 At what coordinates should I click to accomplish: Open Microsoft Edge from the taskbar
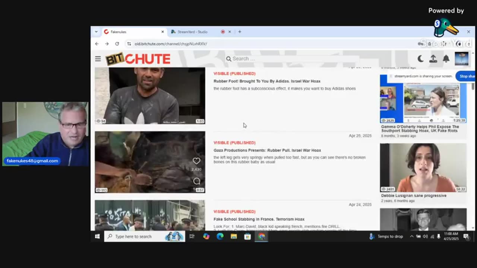[x=220, y=236]
